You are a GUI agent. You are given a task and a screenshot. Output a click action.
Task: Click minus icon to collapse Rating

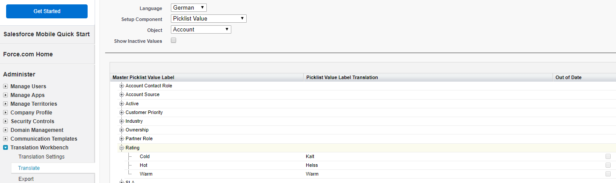(x=122, y=148)
